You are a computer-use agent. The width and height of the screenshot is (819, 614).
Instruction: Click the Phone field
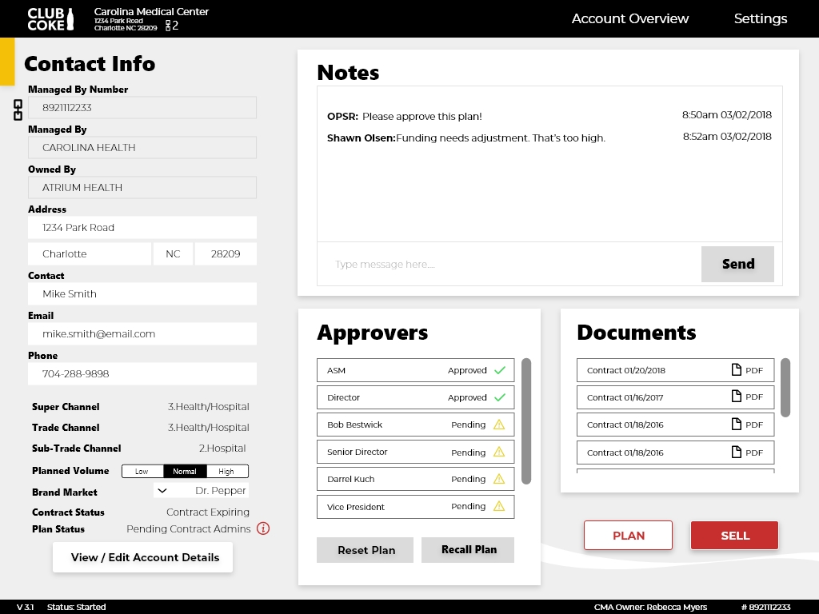click(x=142, y=374)
